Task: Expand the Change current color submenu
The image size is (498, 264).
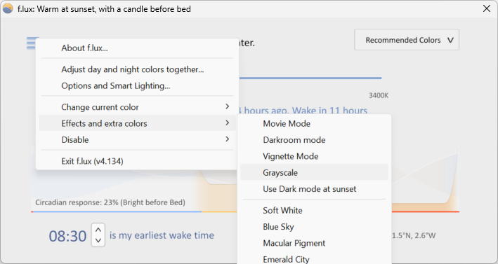Action: (137, 107)
